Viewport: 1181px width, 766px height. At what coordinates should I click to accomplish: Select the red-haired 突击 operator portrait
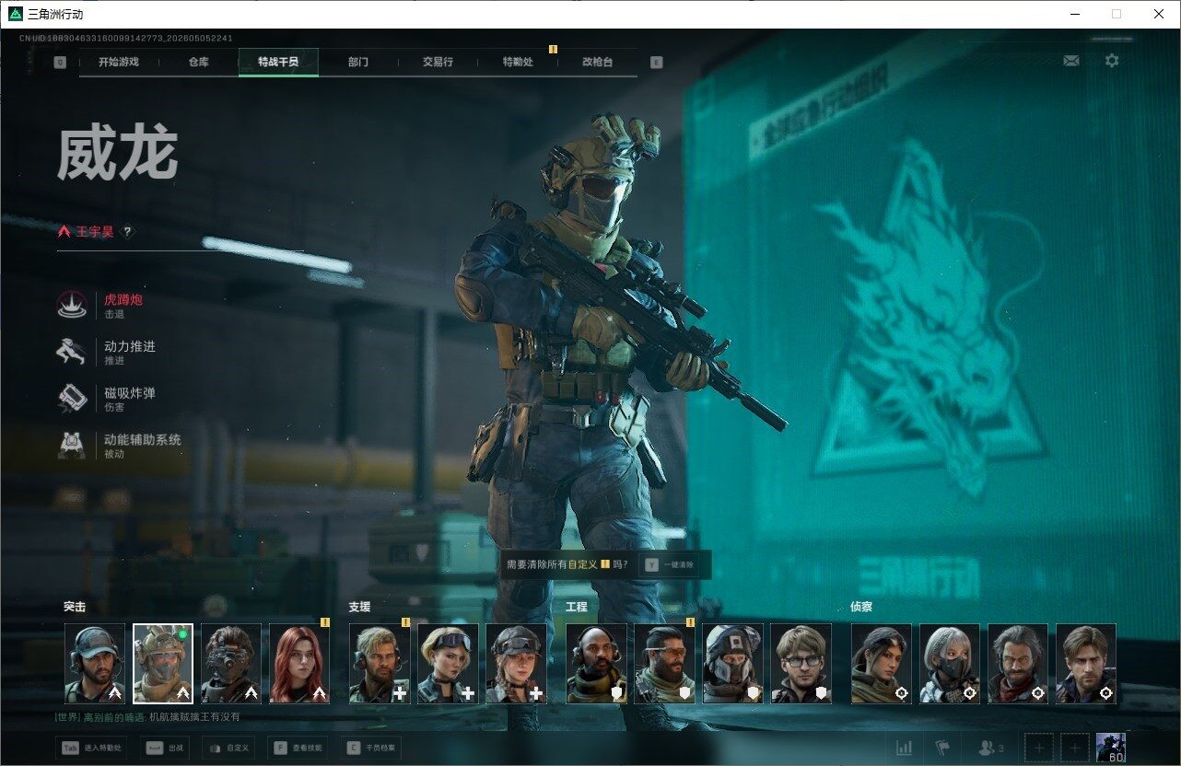(x=299, y=664)
